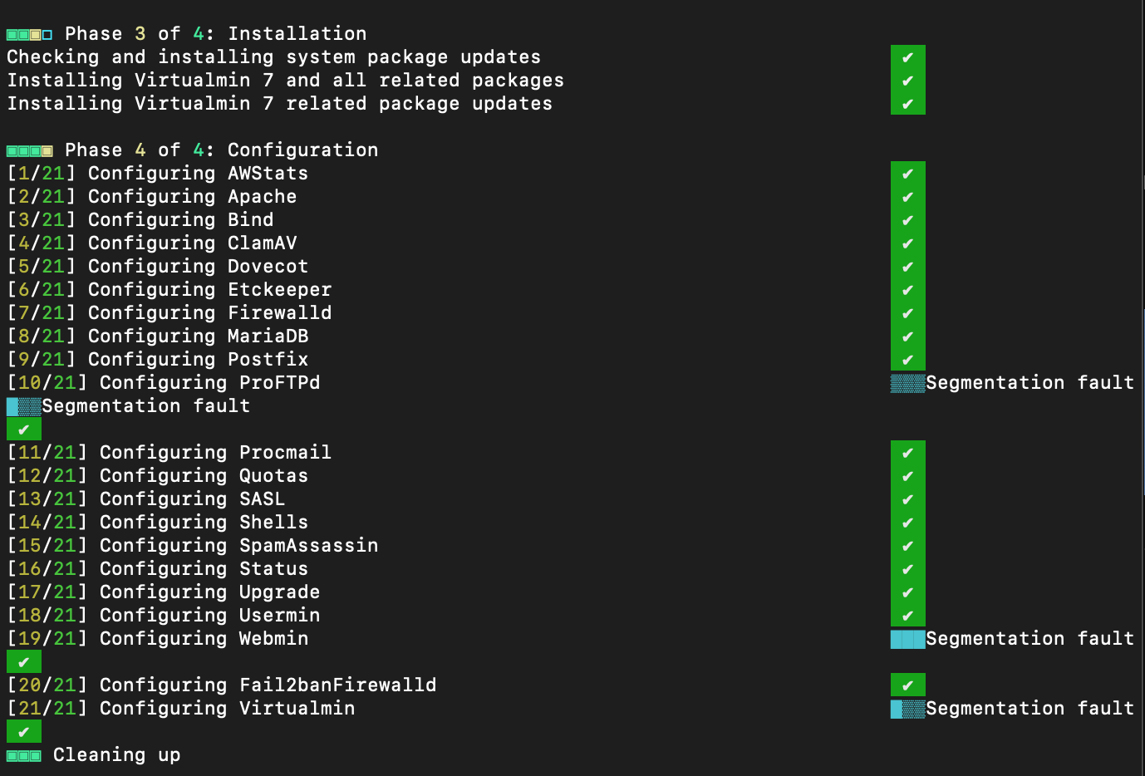Image resolution: width=1145 pixels, height=776 pixels.
Task: Click the green checkmark beside Configuring MariaDB
Action: (x=907, y=336)
